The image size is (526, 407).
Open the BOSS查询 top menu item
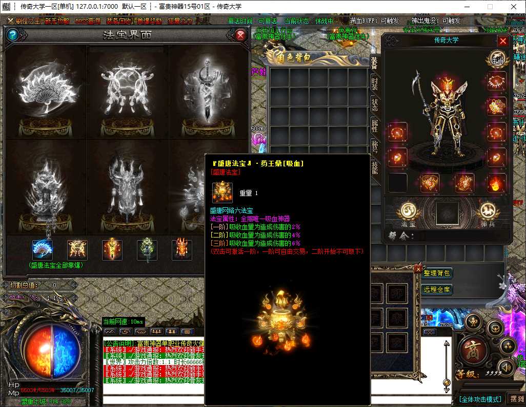click(88, 21)
